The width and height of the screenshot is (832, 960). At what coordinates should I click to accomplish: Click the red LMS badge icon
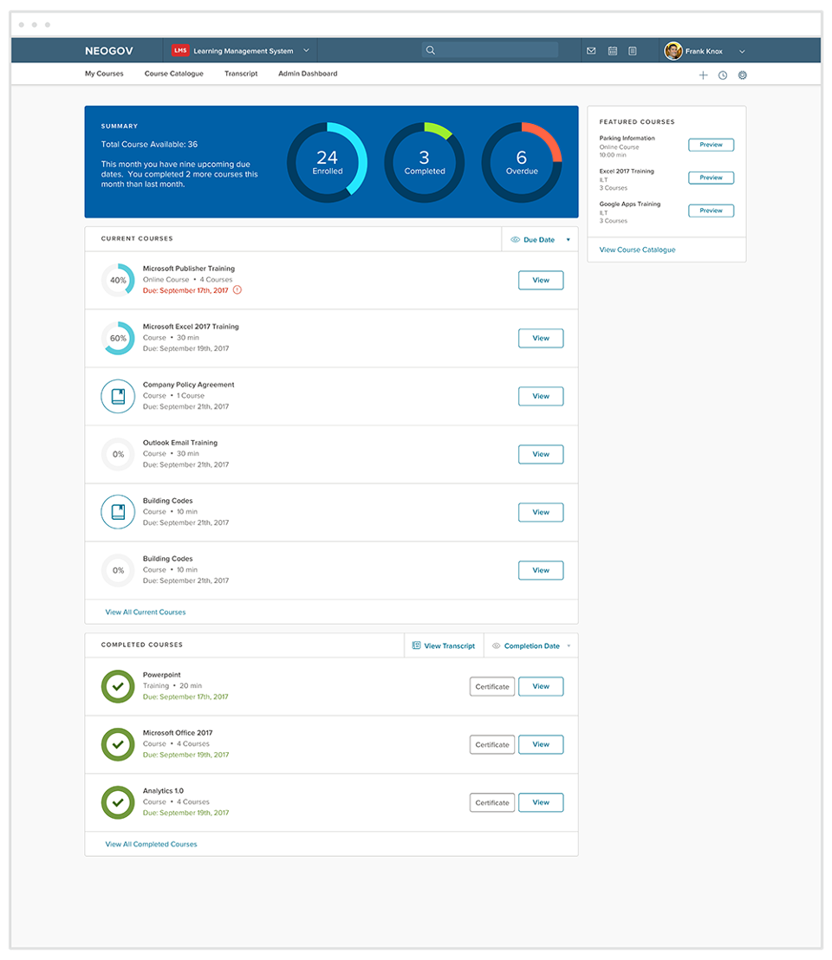[180, 50]
